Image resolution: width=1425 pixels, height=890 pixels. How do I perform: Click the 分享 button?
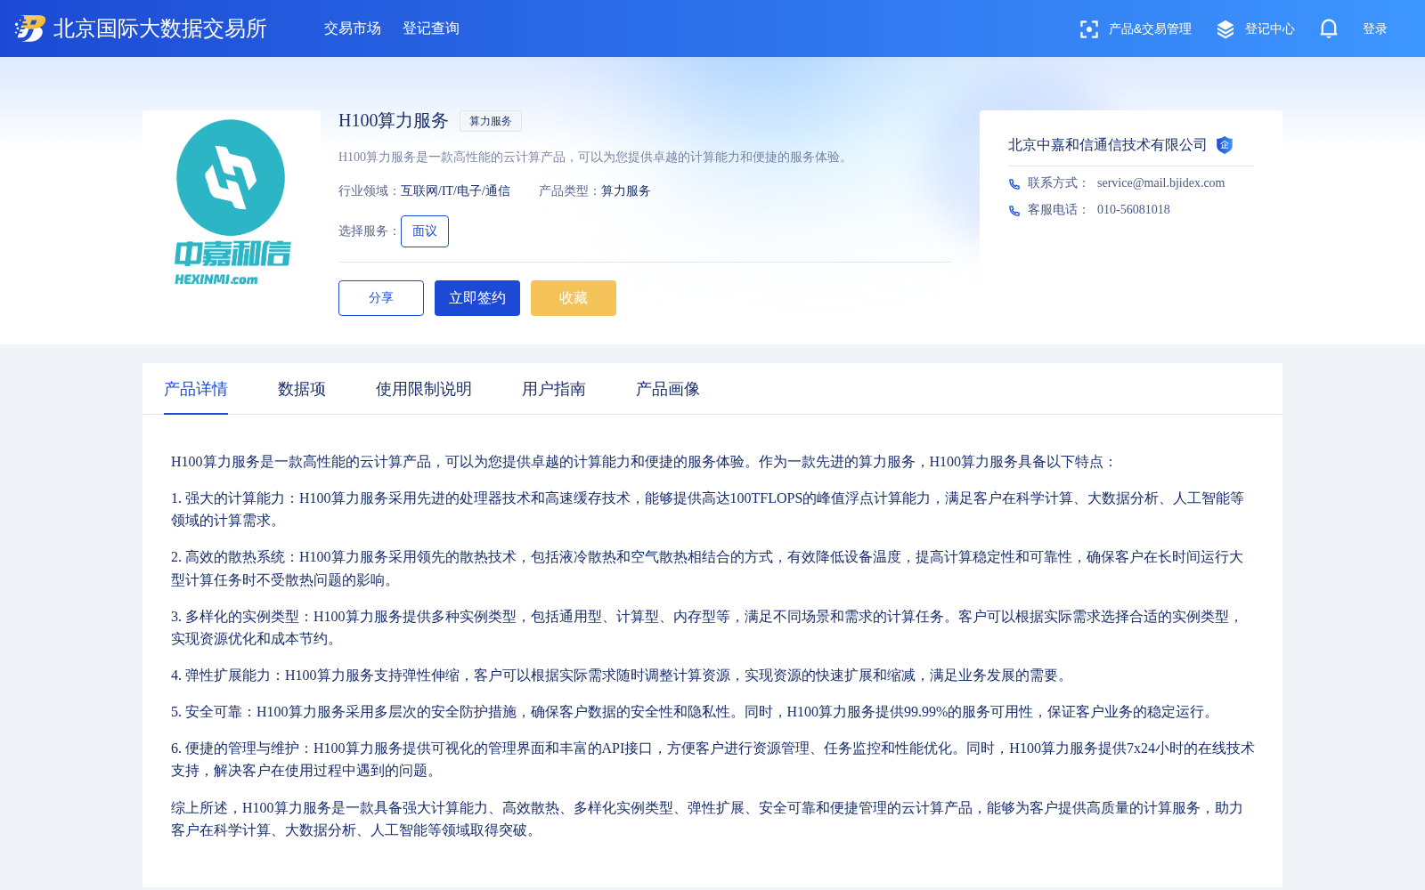381,298
